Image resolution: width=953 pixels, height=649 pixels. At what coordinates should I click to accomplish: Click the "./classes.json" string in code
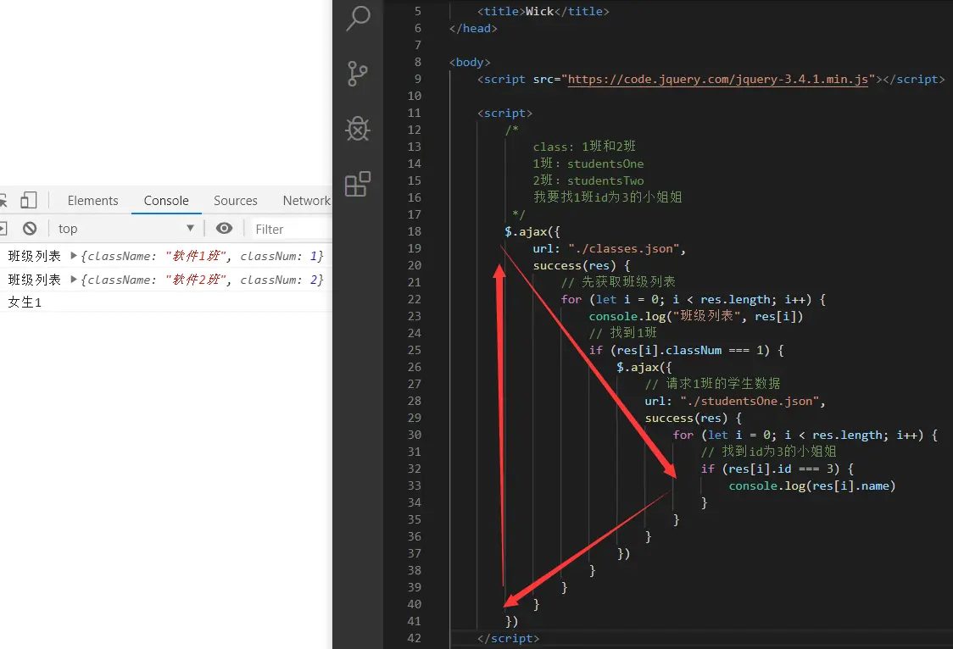click(623, 248)
